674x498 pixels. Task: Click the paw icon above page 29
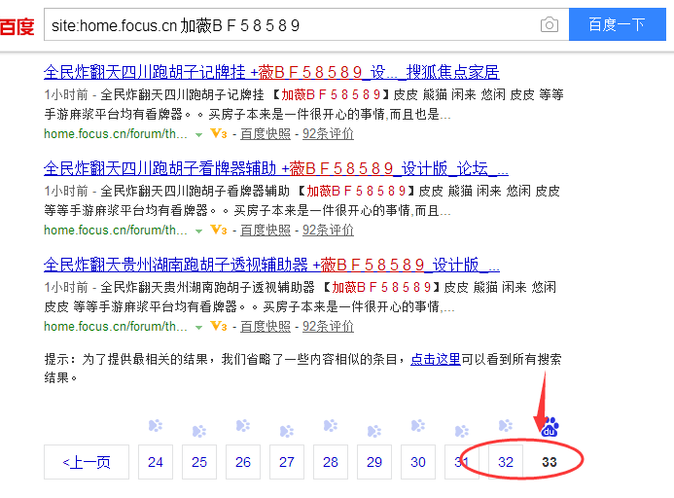(374, 431)
